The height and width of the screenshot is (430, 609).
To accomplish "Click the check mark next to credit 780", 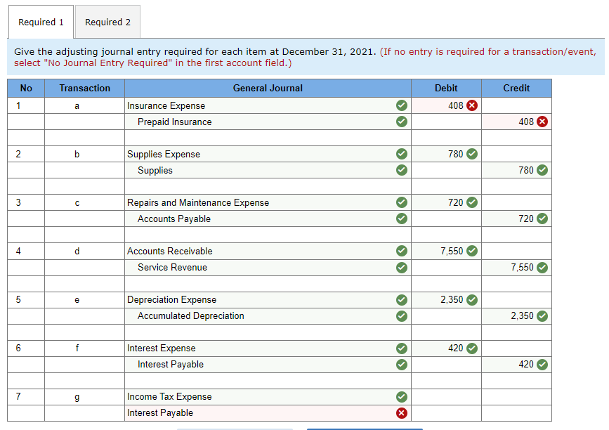I will click(x=542, y=170).
